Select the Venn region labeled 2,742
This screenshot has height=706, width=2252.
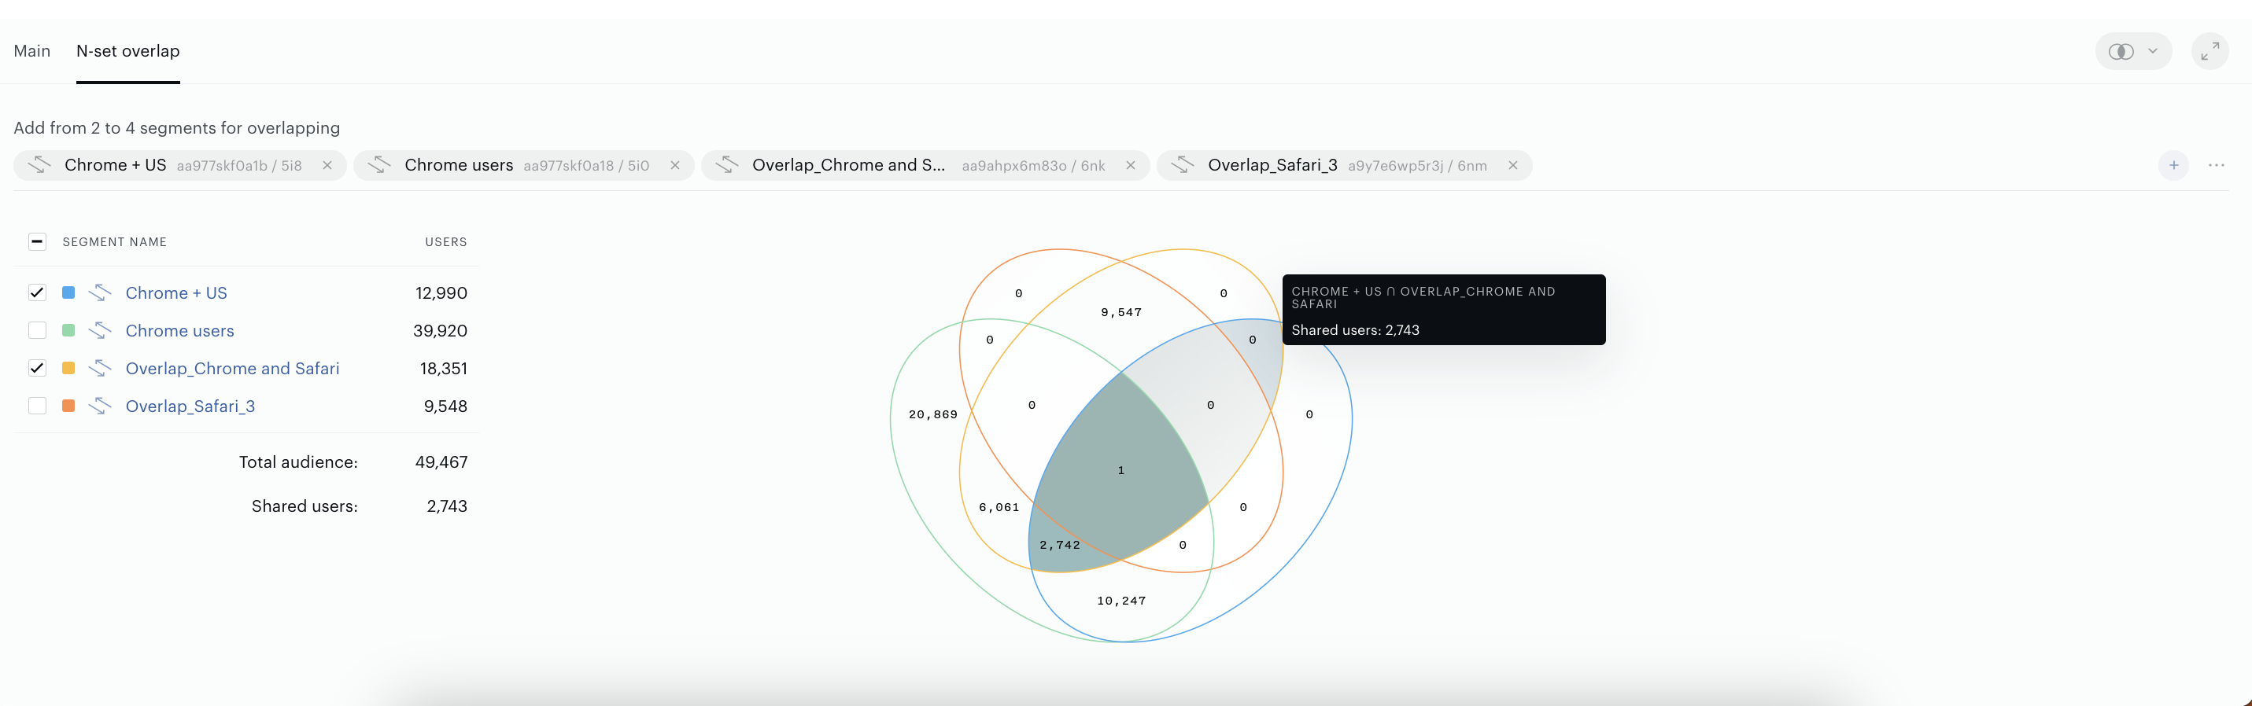1060,544
